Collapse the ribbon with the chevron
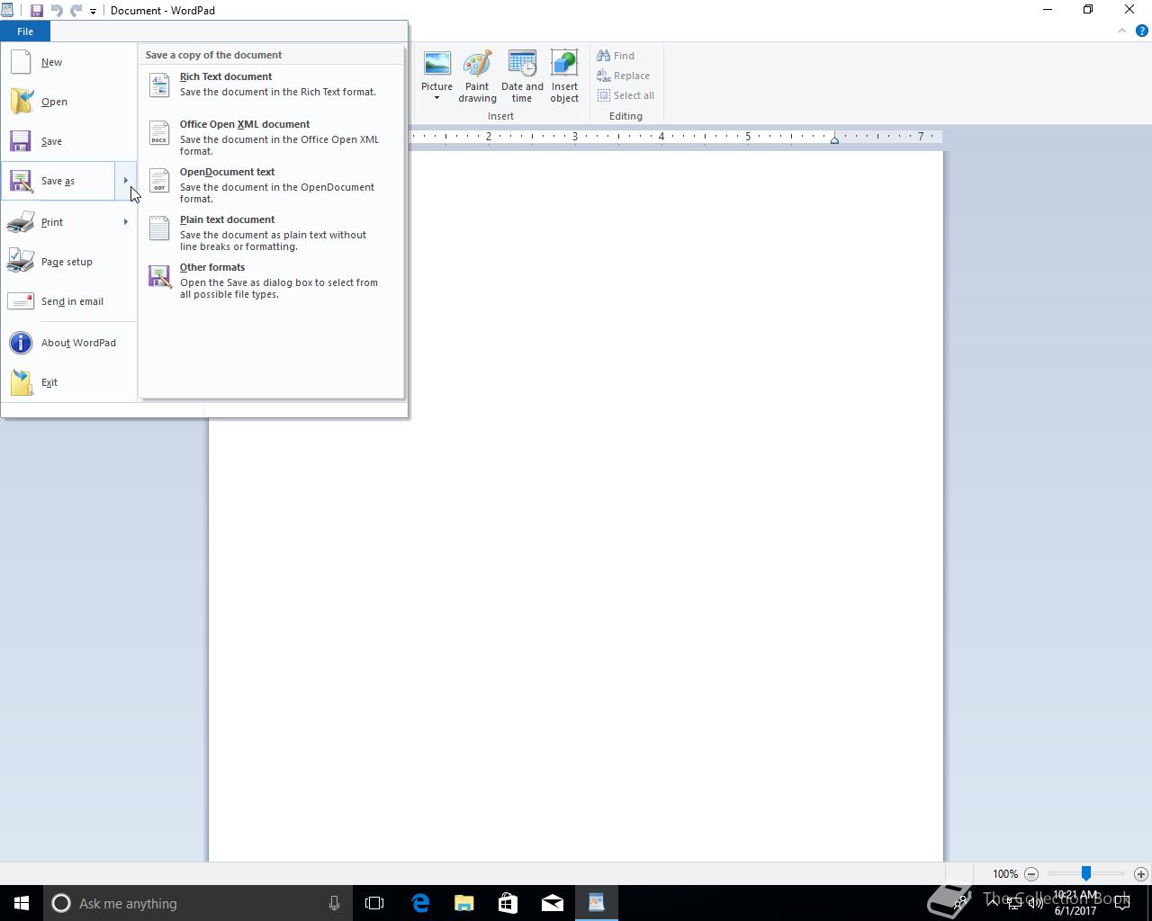This screenshot has height=921, width=1152. click(1122, 31)
